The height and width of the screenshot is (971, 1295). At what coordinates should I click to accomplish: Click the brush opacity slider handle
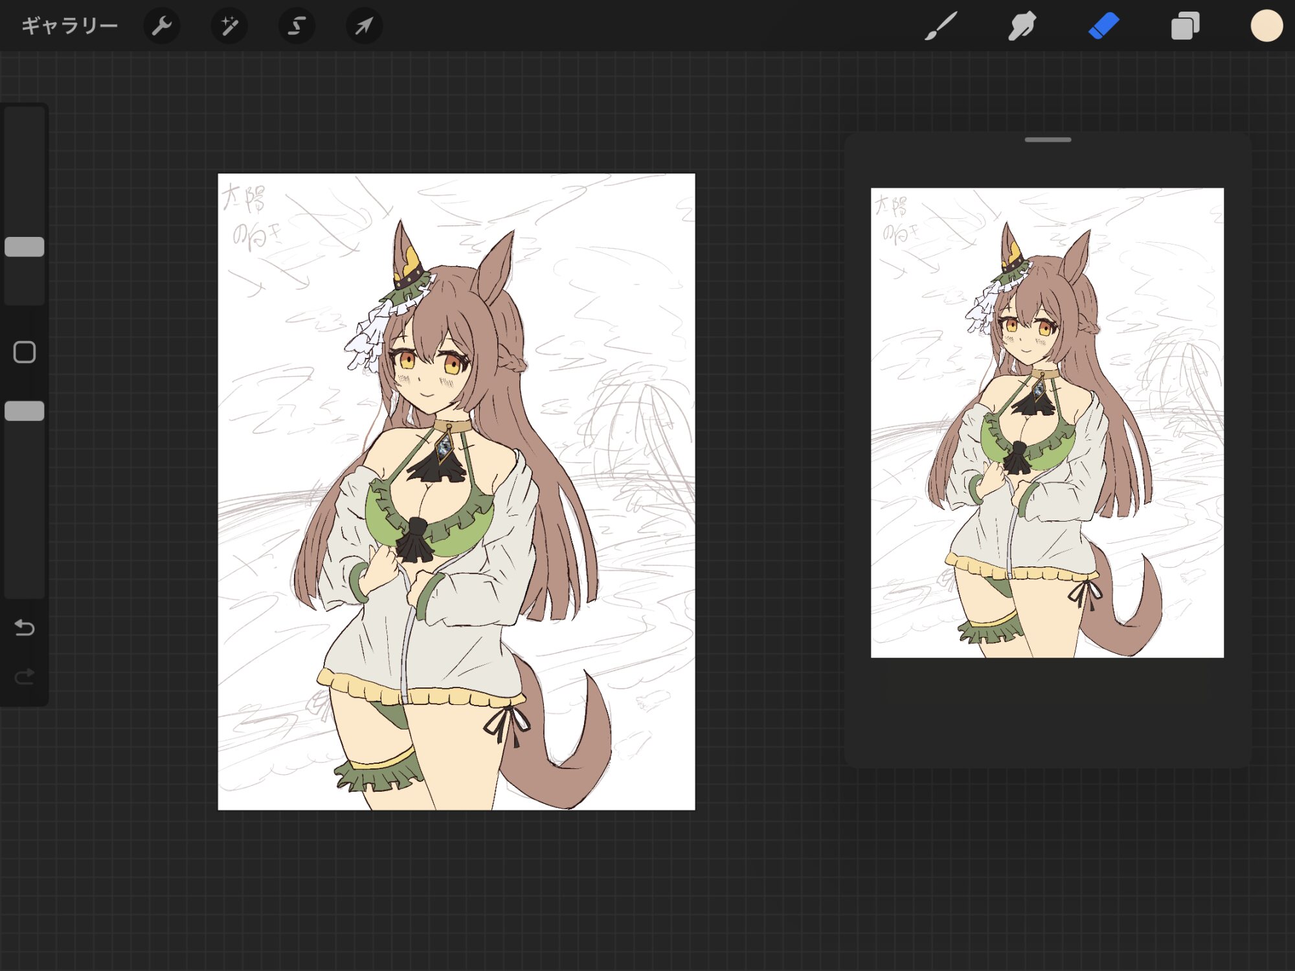(x=25, y=411)
